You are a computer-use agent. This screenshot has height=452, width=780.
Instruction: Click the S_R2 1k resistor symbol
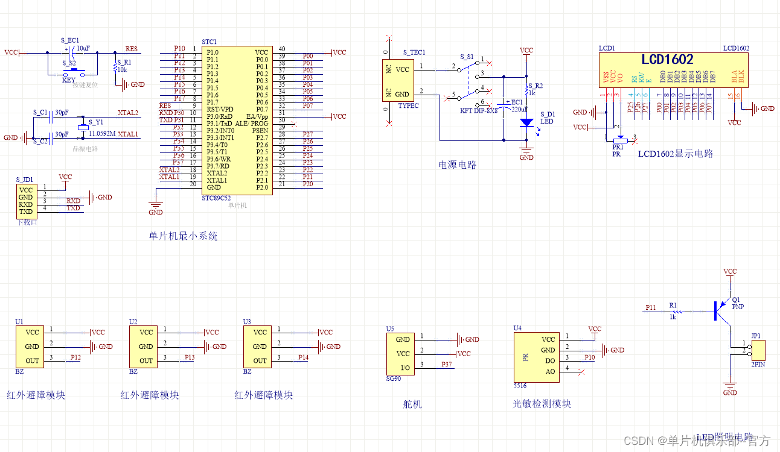pyautogui.click(x=526, y=92)
